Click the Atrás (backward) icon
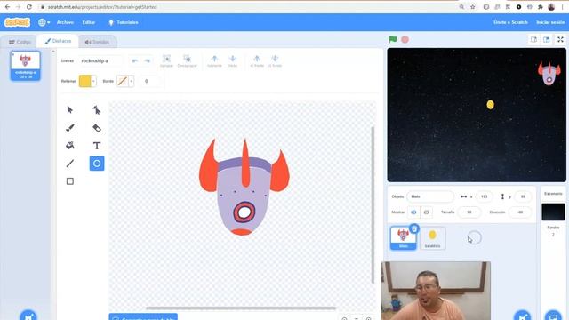The height and width of the screenshot is (320, 569). pyautogui.click(x=233, y=60)
